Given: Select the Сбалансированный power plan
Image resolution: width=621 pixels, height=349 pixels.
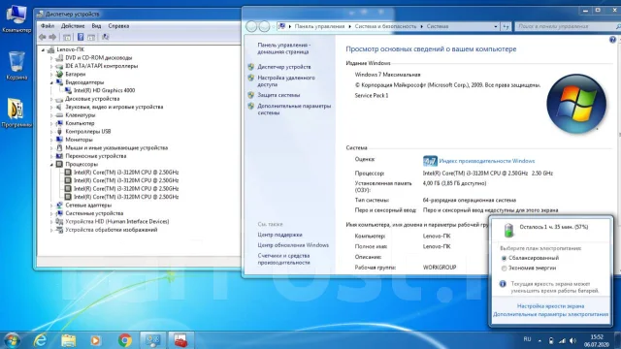Looking at the screenshot, I should click(x=505, y=258).
